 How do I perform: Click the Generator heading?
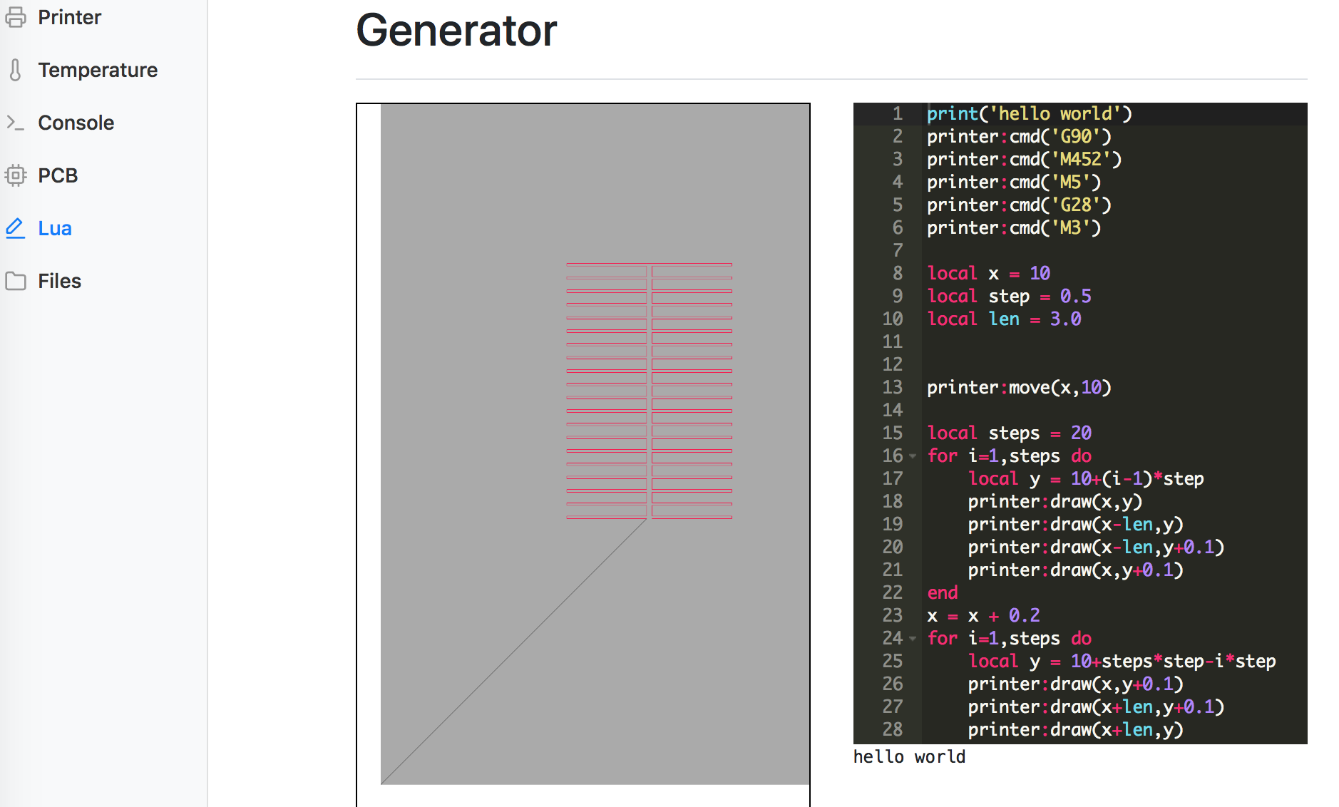456,31
